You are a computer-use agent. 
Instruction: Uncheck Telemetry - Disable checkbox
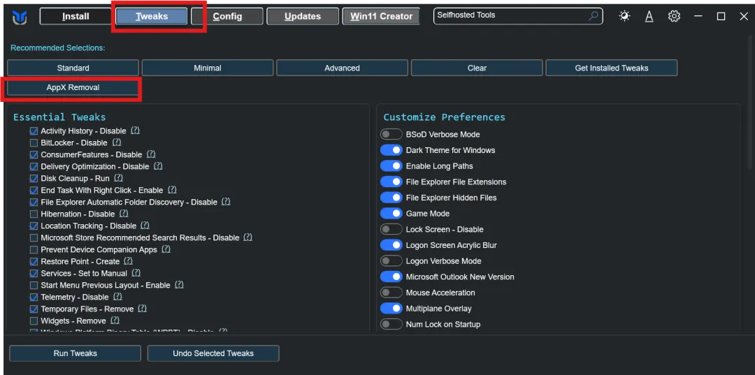click(34, 297)
